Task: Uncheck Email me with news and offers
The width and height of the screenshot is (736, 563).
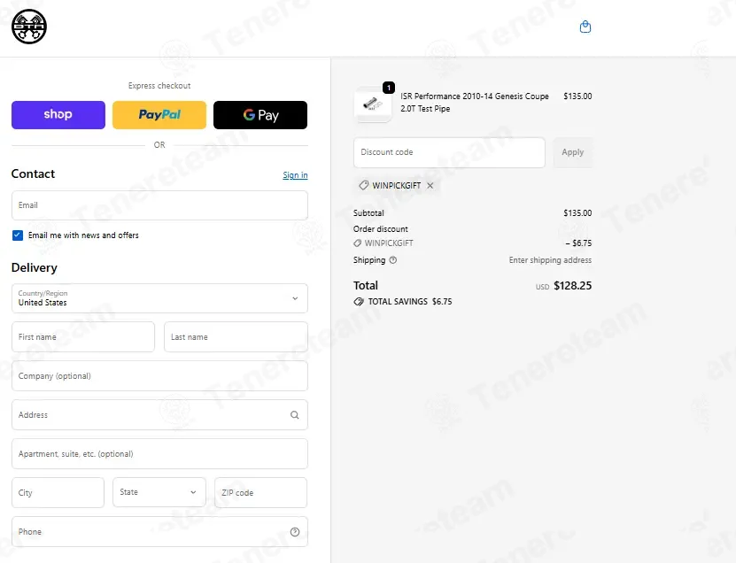Action: 18,235
